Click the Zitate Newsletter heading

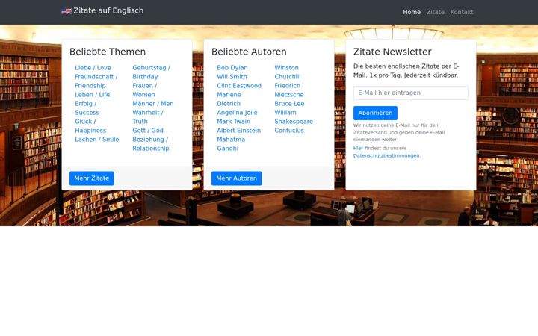pos(392,52)
